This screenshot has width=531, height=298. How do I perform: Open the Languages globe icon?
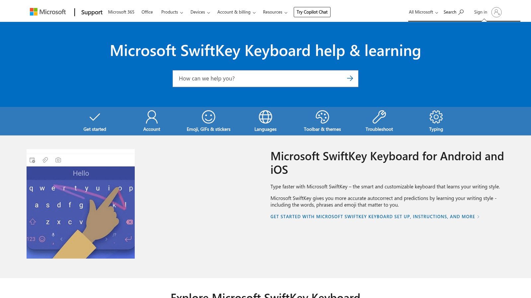(265, 117)
